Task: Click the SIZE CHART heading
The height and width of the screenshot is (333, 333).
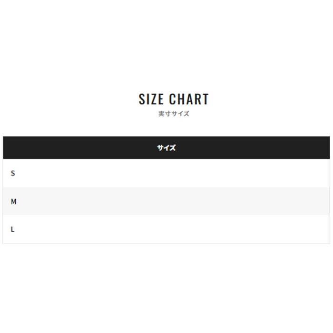Action: [174, 99]
